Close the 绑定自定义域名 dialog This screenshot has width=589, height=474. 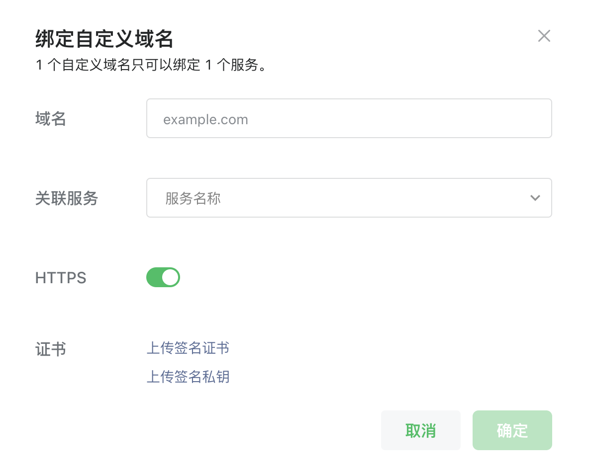(x=544, y=36)
